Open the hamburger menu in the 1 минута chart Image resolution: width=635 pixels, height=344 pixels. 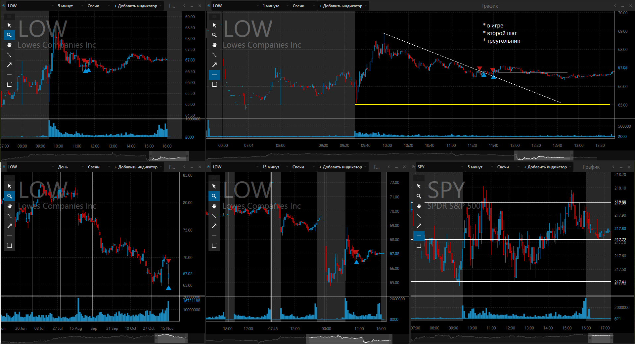tap(214, 17)
